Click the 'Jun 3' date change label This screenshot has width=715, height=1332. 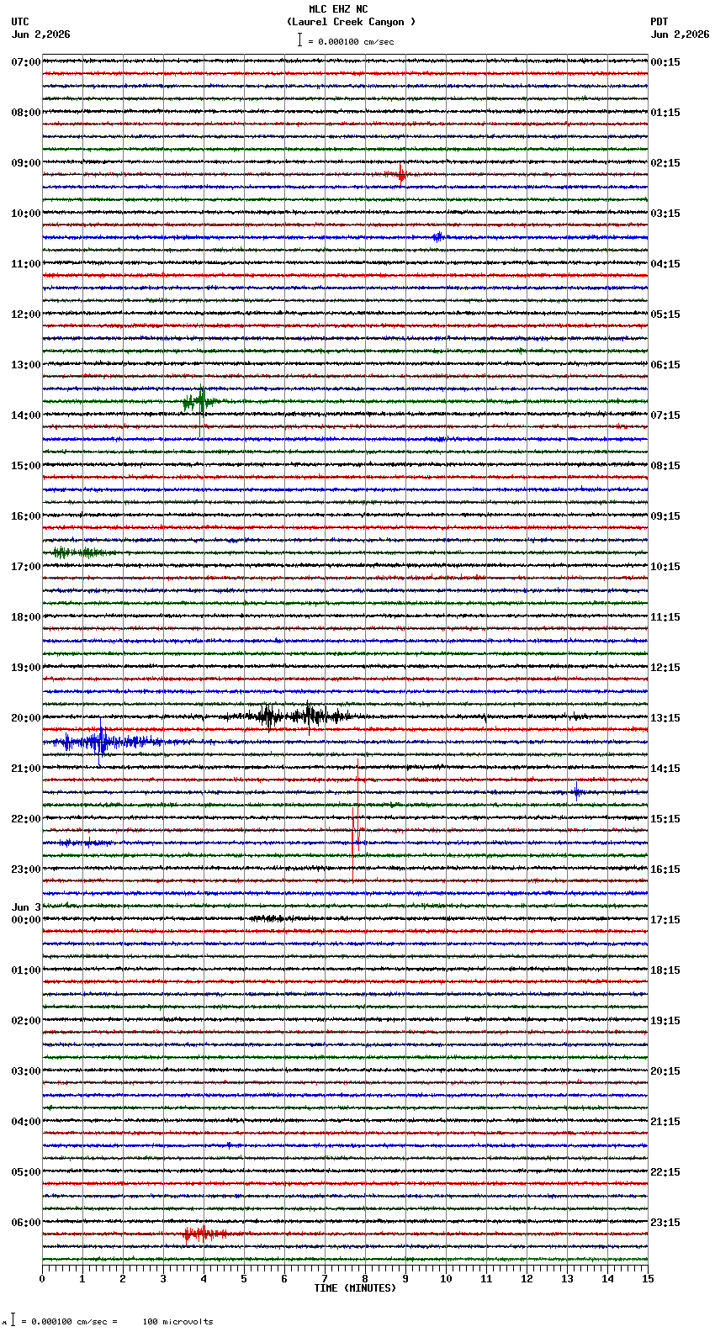click(x=26, y=907)
